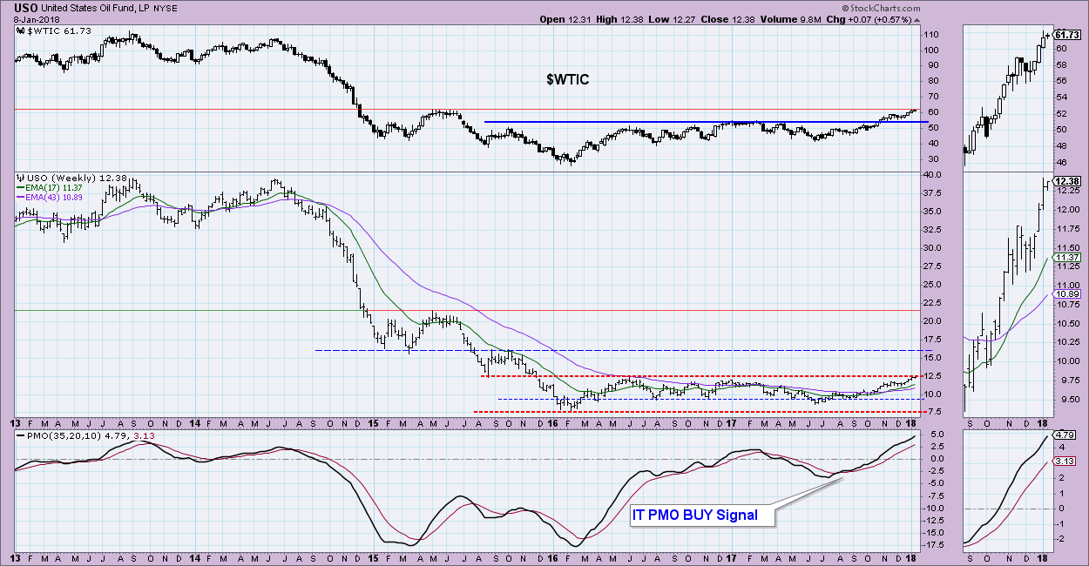Click the 8-Jan-2018 date label

tap(32, 19)
